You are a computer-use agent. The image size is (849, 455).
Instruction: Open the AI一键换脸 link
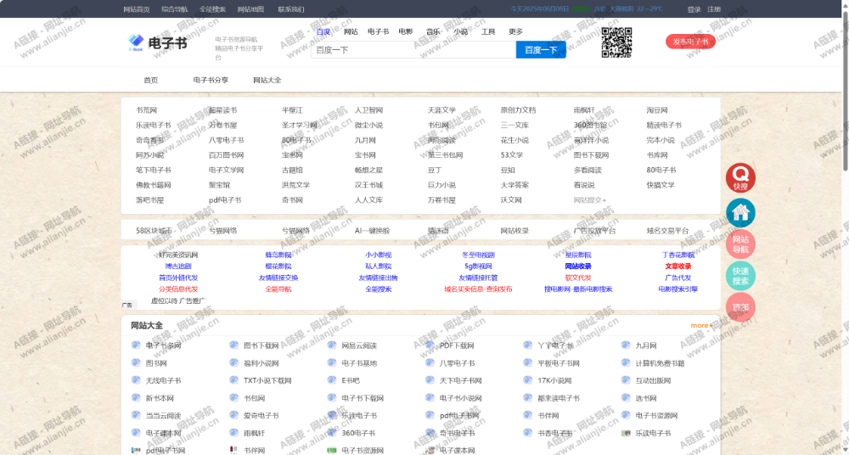(372, 231)
